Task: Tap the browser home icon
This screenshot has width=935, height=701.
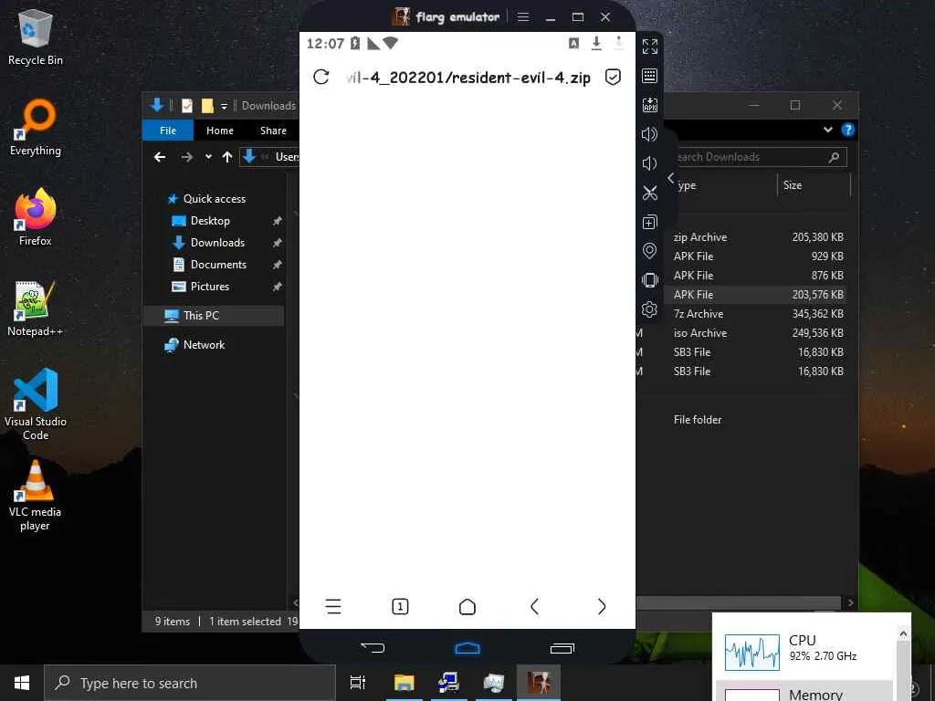Action: 467,606
